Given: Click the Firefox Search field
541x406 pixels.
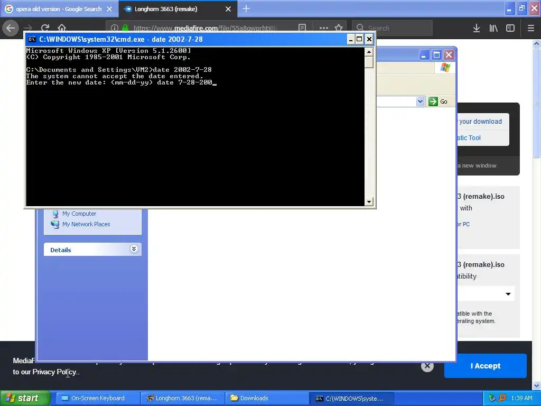Looking at the screenshot, I should pyautogui.click(x=392, y=28).
